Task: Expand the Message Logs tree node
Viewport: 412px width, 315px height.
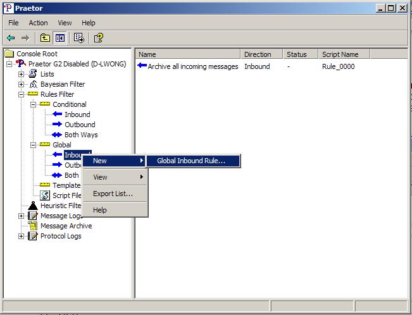Action: point(22,216)
